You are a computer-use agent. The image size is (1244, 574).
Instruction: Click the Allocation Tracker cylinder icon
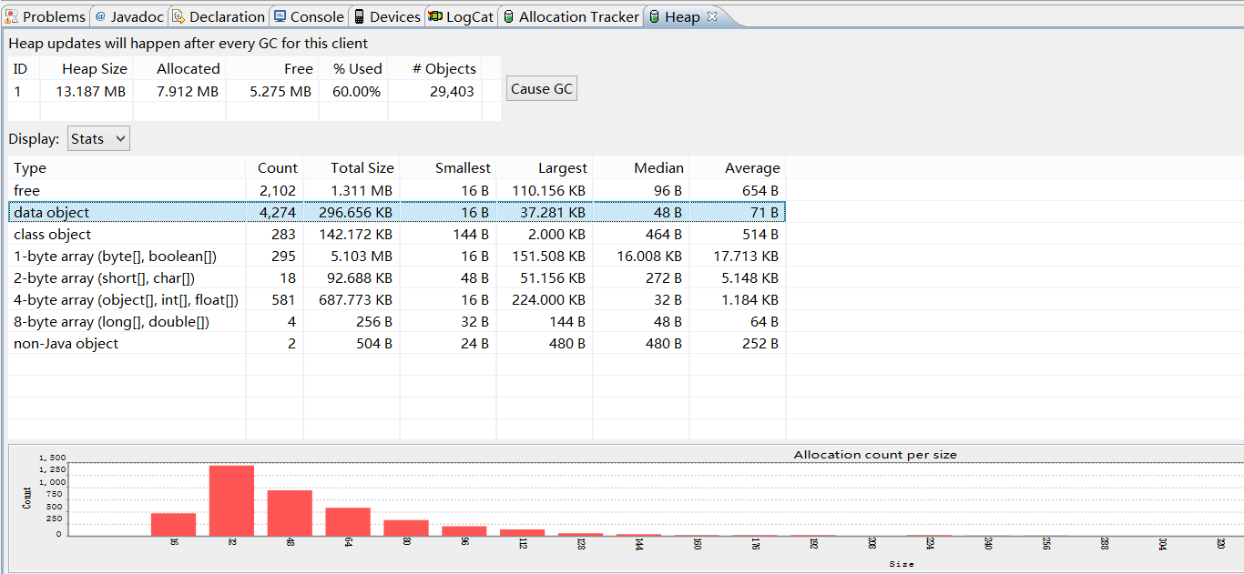coord(508,16)
